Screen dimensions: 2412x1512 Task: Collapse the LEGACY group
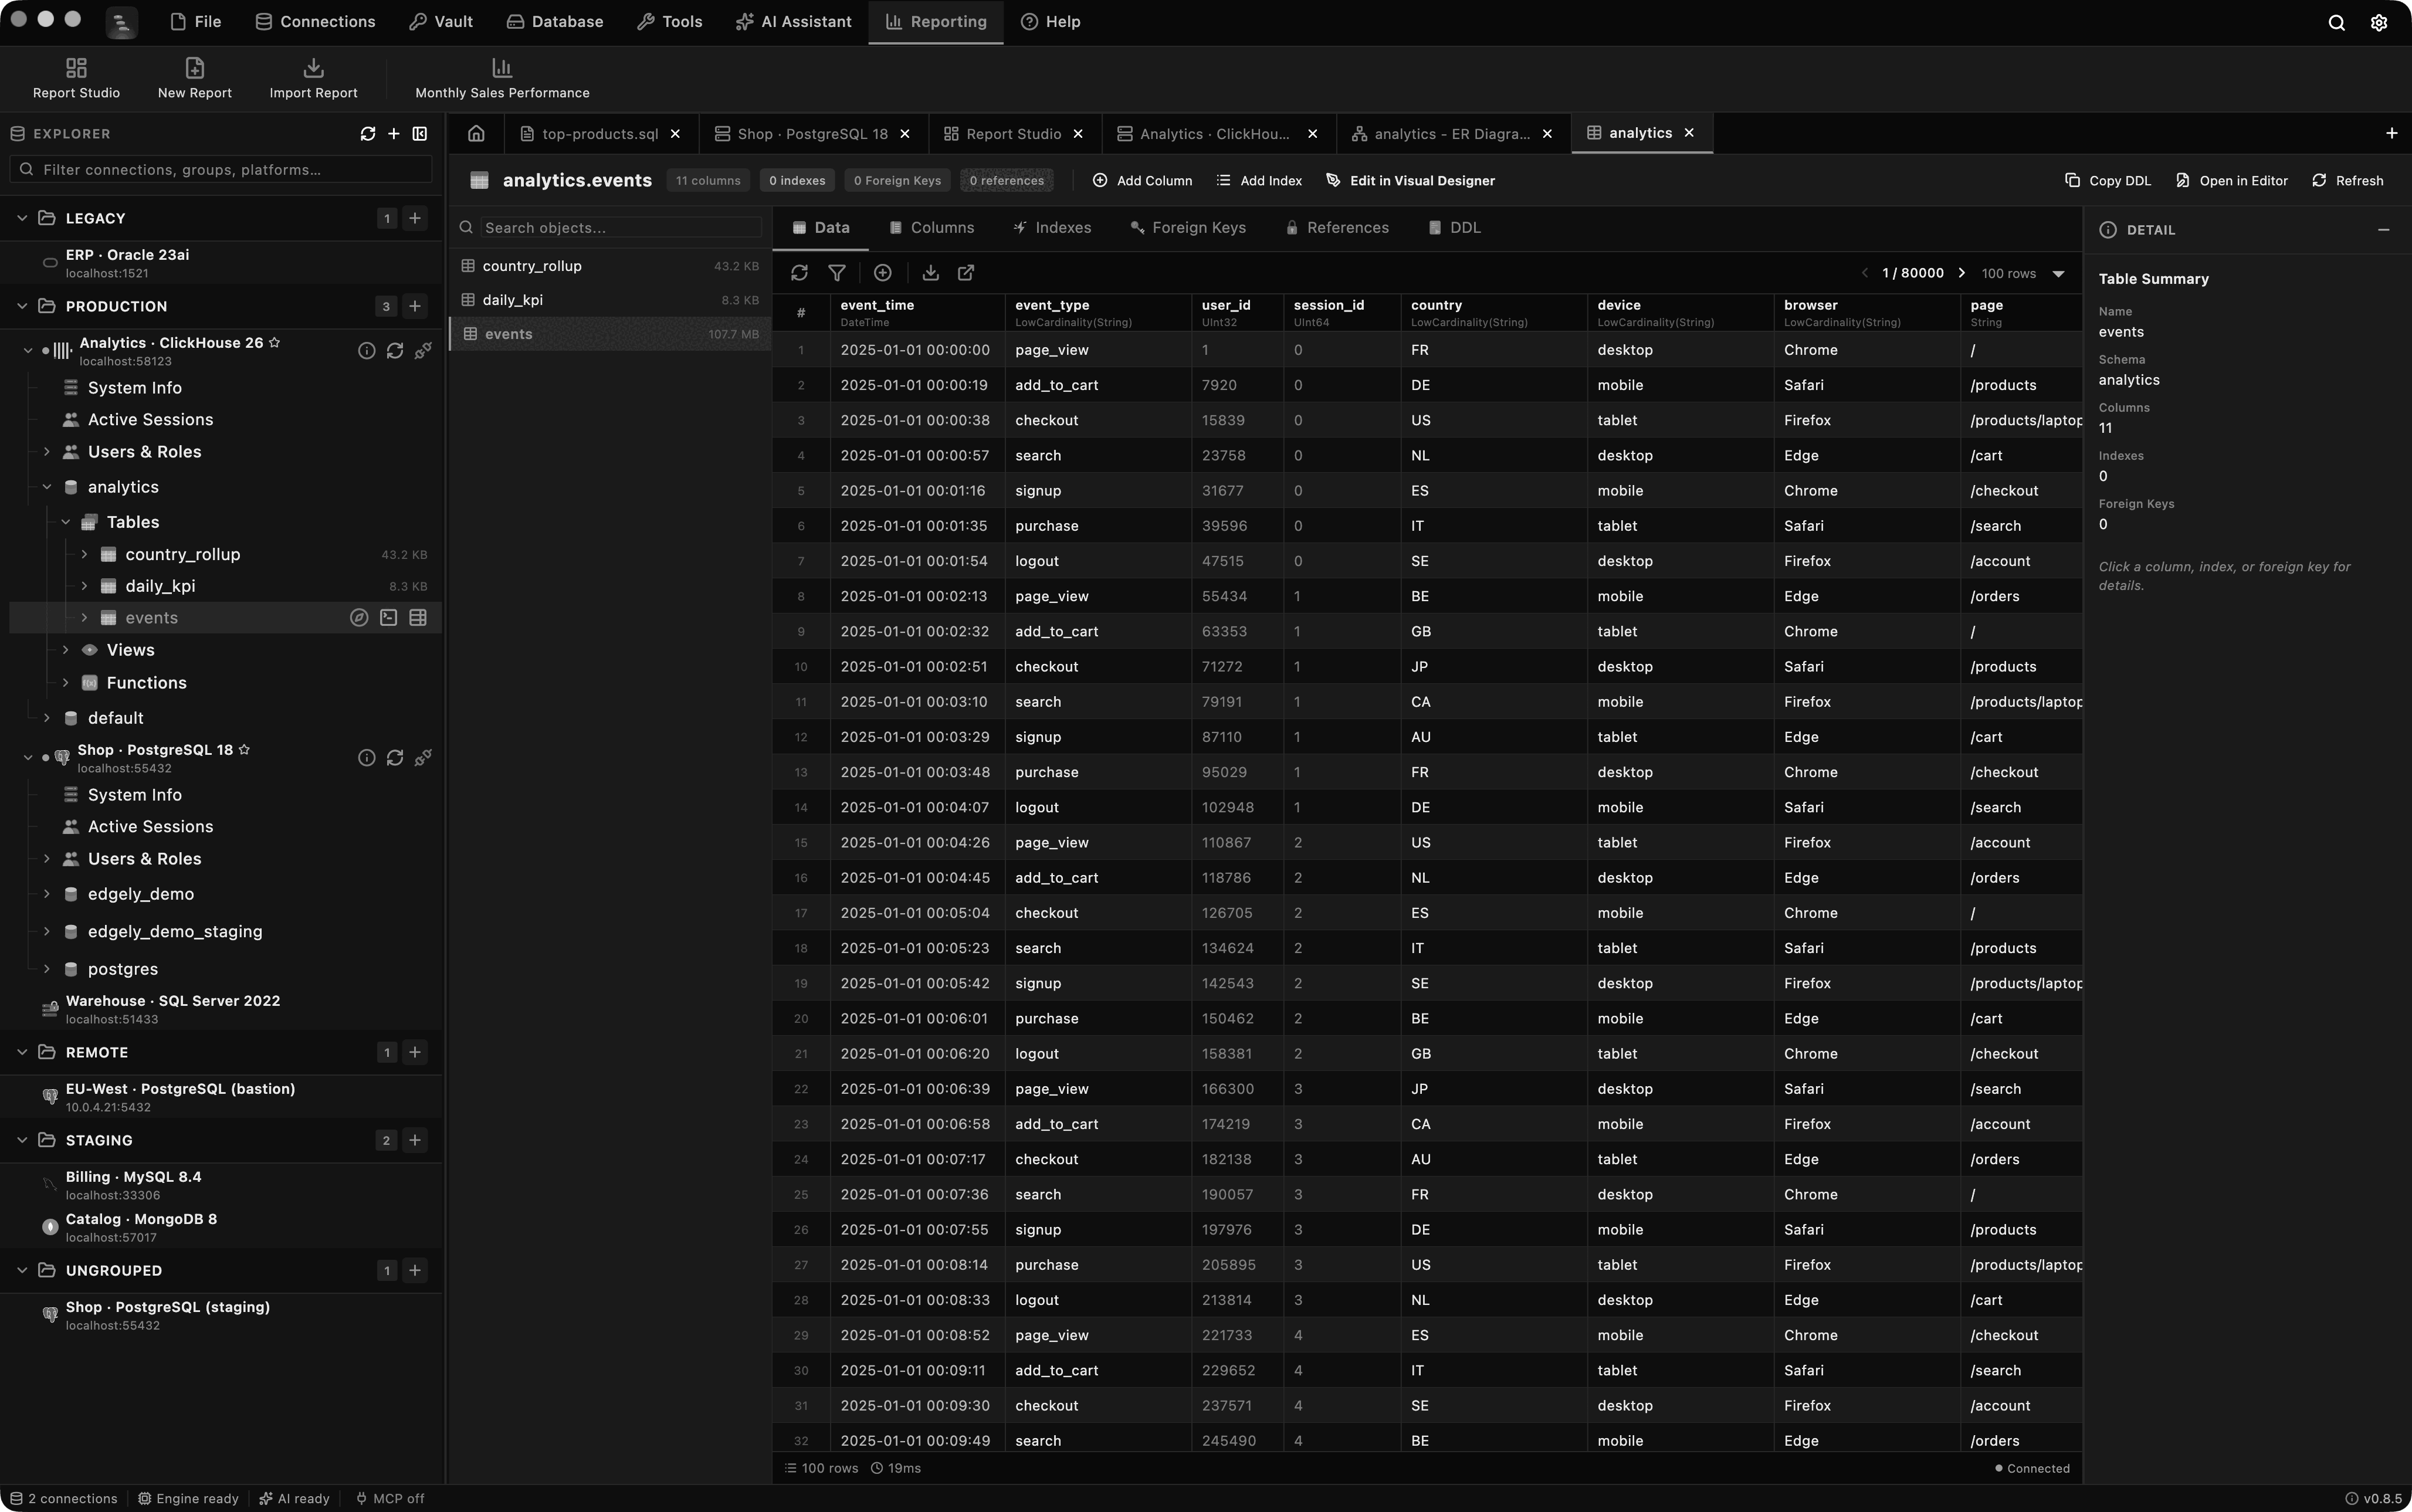22,218
